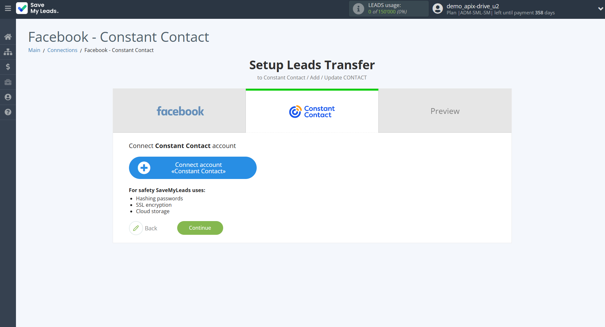The width and height of the screenshot is (605, 327).
Task: Open the Connections sitemap sidebar icon
Action: click(x=8, y=52)
